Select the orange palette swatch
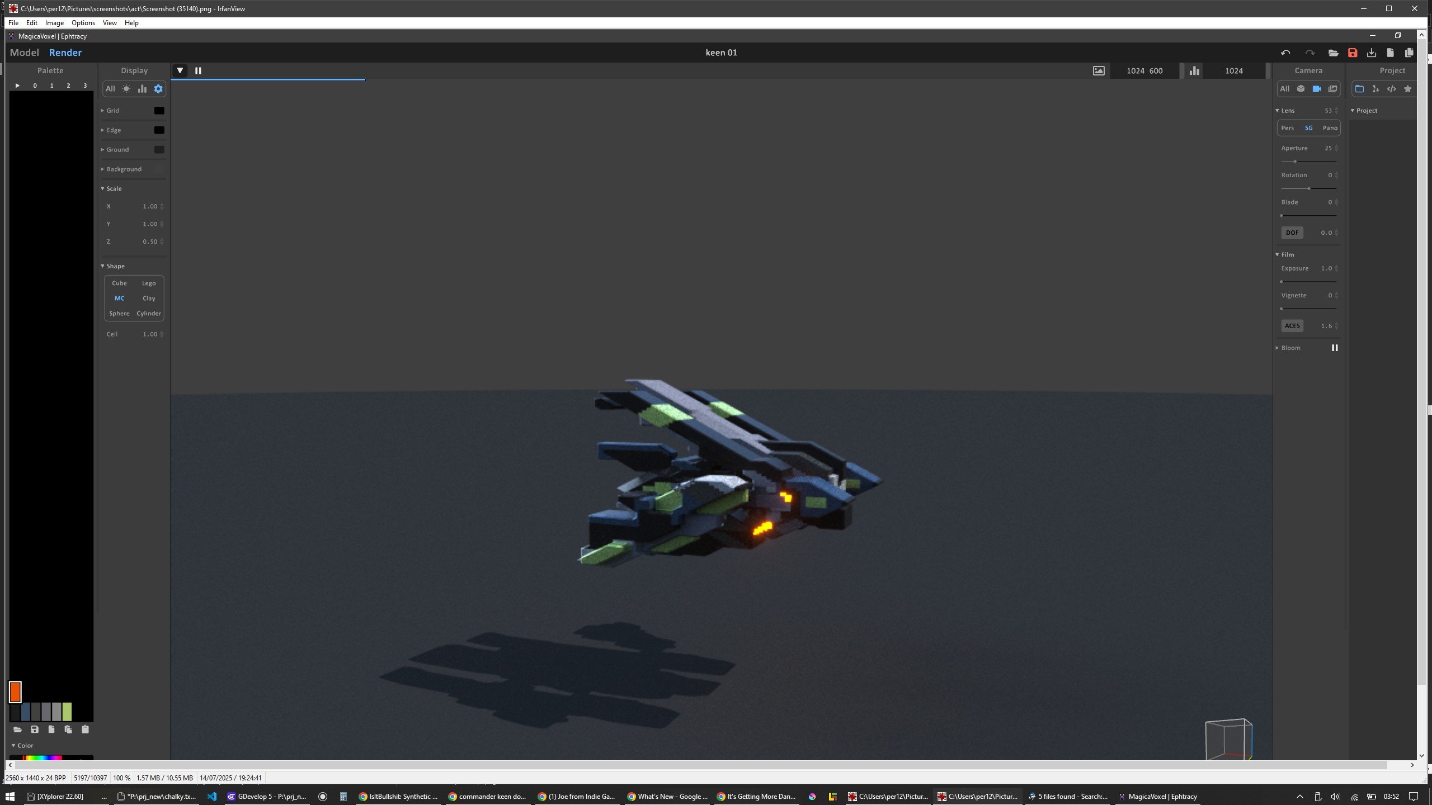The height and width of the screenshot is (805, 1432). 15,692
